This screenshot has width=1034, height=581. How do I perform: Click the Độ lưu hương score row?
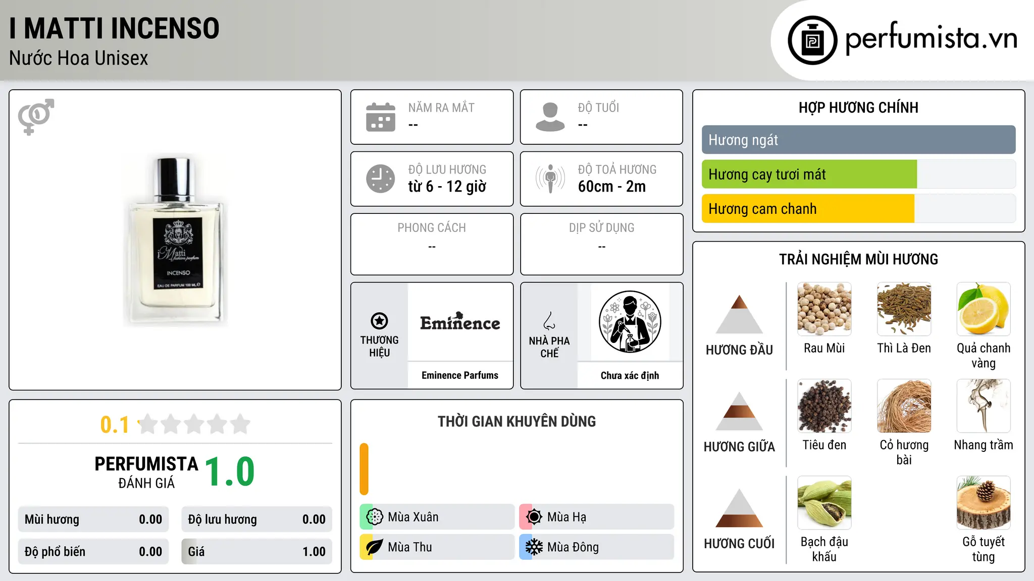pos(256,519)
